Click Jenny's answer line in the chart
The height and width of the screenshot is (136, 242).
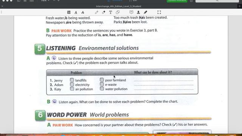click(x=164, y=80)
